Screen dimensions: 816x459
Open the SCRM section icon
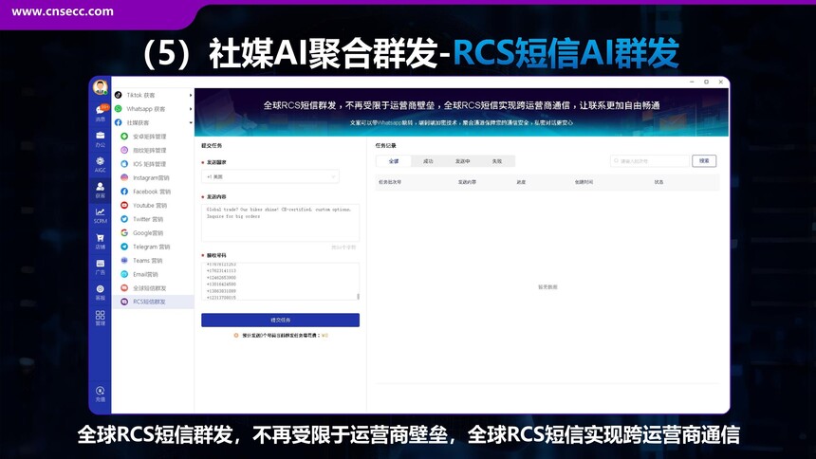pyautogui.click(x=101, y=215)
